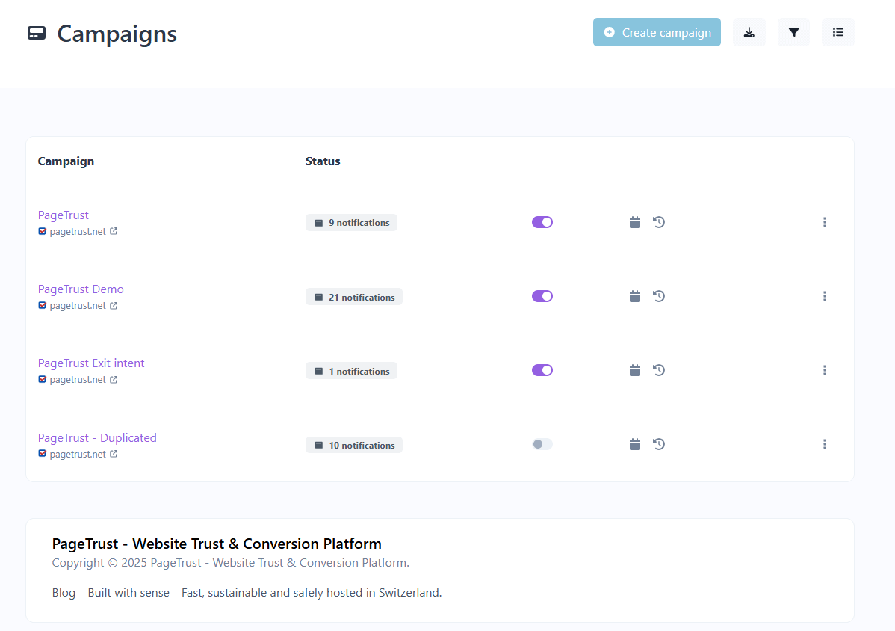Open three-dot menu for PageTrust - Duplicated
The height and width of the screenshot is (631, 895).
[x=824, y=444]
